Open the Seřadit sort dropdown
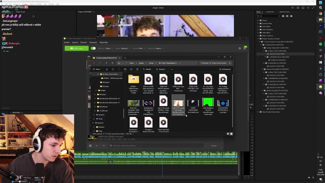 pyautogui.click(x=148, y=69)
